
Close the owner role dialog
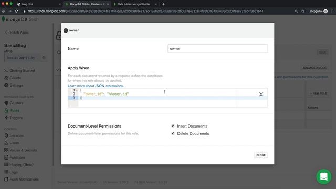tap(261, 155)
